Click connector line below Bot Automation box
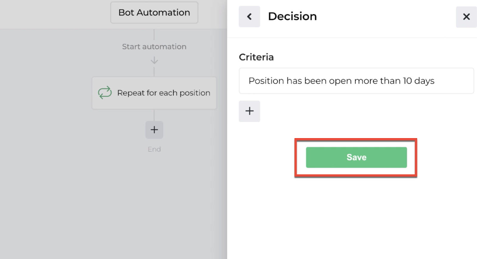The height and width of the screenshot is (259, 477). [154, 34]
